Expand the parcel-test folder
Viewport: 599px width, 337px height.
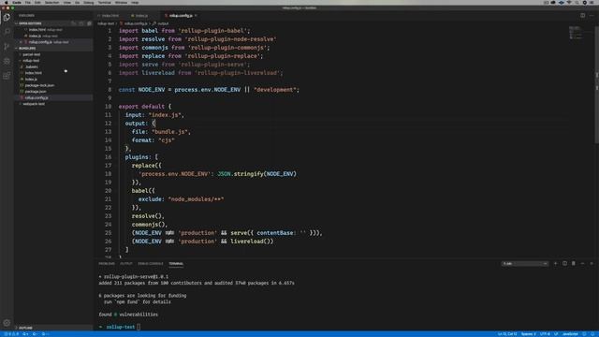[x=31, y=54]
